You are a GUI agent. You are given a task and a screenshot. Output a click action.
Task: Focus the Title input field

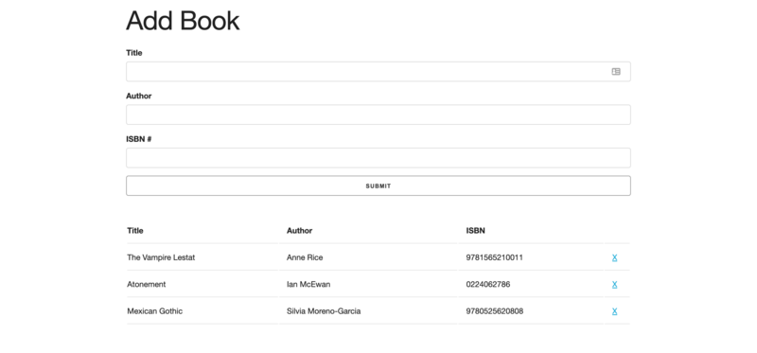pyautogui.click(x=378, y=72)
